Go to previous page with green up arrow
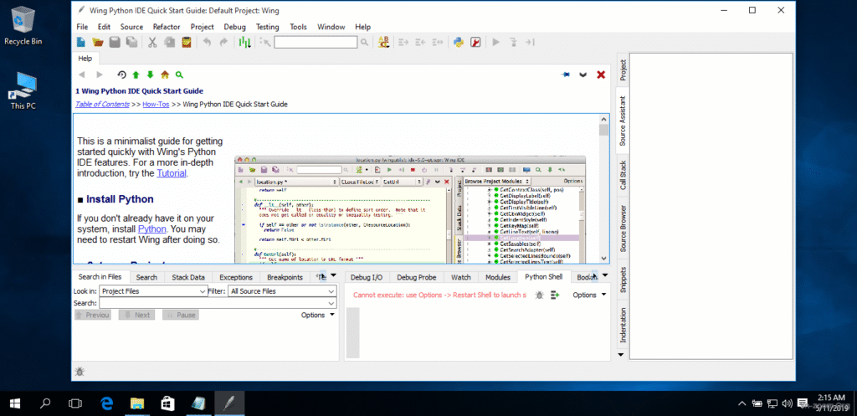 click(x=136, y=74)
